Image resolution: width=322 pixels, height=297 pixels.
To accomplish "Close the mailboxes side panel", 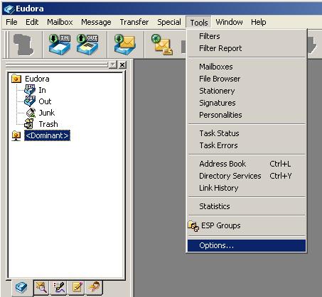I will [122, 65].
